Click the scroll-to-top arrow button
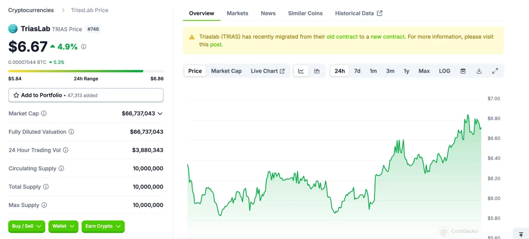 pyautogui.click(x=521, y=234)
